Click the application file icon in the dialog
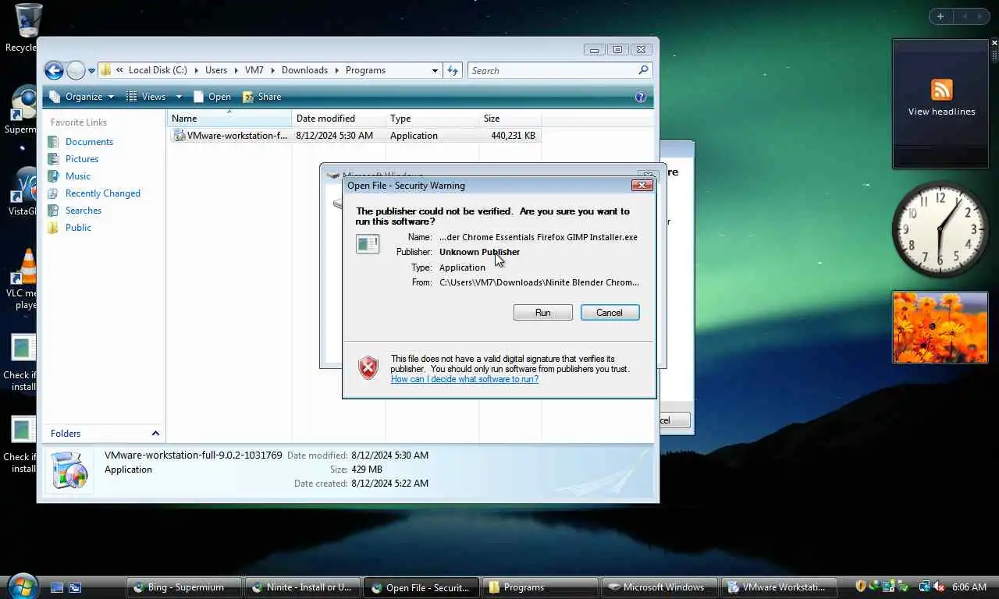Image resolution: width=999 pixels, height=599 pixels. (x=368, y=244)
